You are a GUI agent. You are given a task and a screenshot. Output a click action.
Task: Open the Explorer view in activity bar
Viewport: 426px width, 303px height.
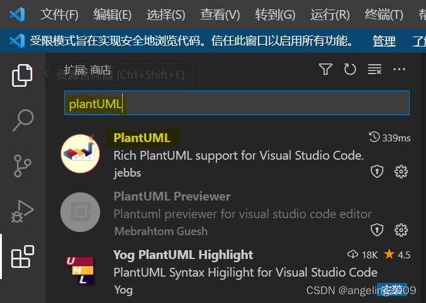22,75
